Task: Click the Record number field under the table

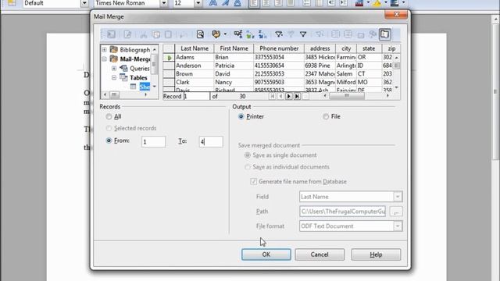Action: tap(196, 96)
